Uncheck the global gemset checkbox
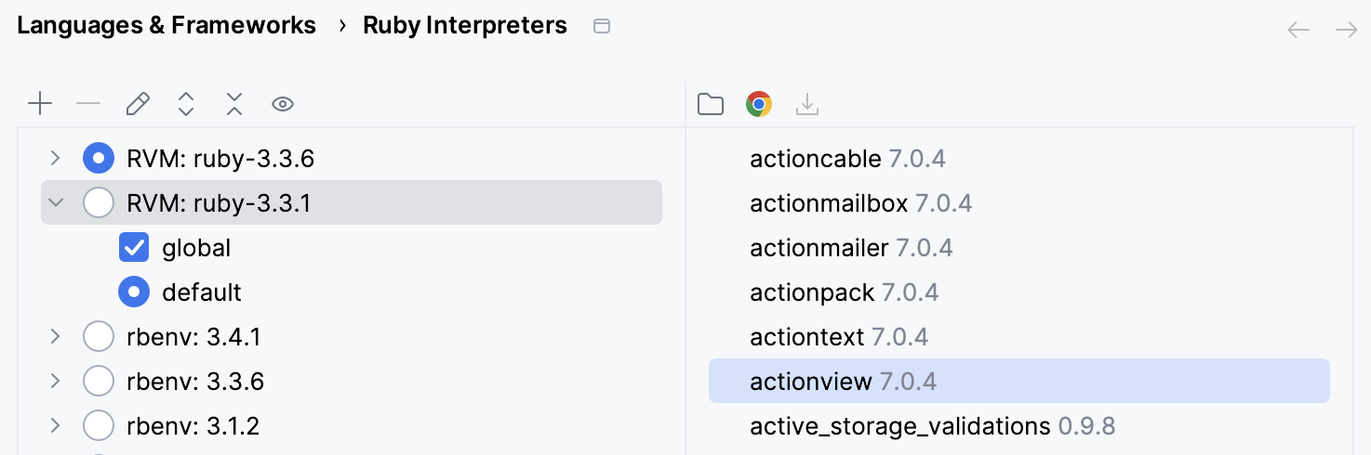Viewport: 1371px width, 455px height. [134, 248]
